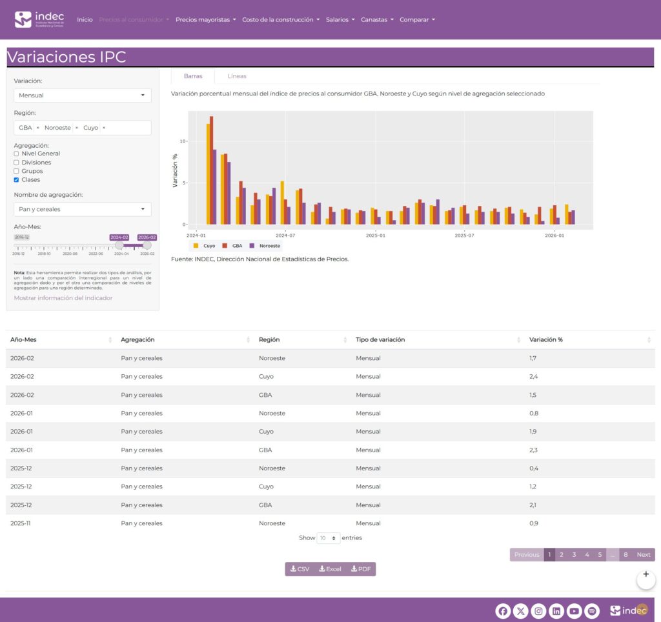This screenshot has height=622, width=661.
Task: Click the Spotify footer icon
Action: pos(593,611)
